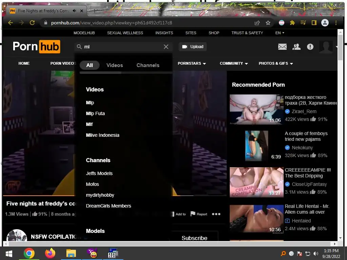
Task: Show the Chrome side panel
Action: [x=314, y=23]
